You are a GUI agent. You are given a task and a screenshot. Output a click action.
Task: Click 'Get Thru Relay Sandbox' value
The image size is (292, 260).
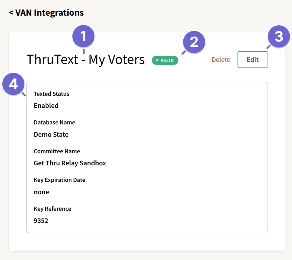point(70,163)
